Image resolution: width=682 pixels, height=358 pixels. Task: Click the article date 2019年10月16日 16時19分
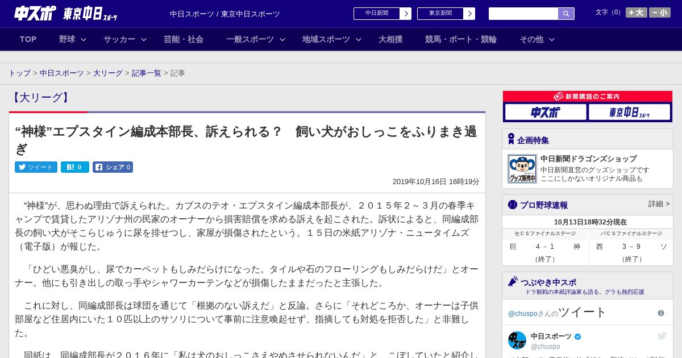[436, 182]
